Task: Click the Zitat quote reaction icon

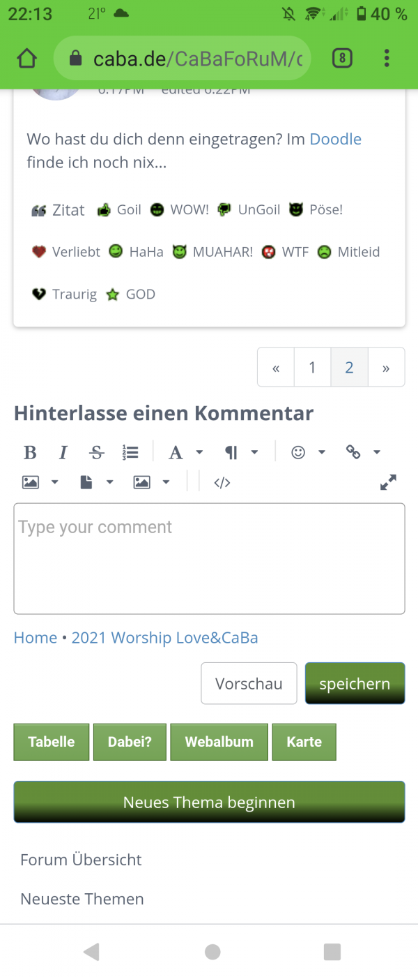Action: point(38,210)
